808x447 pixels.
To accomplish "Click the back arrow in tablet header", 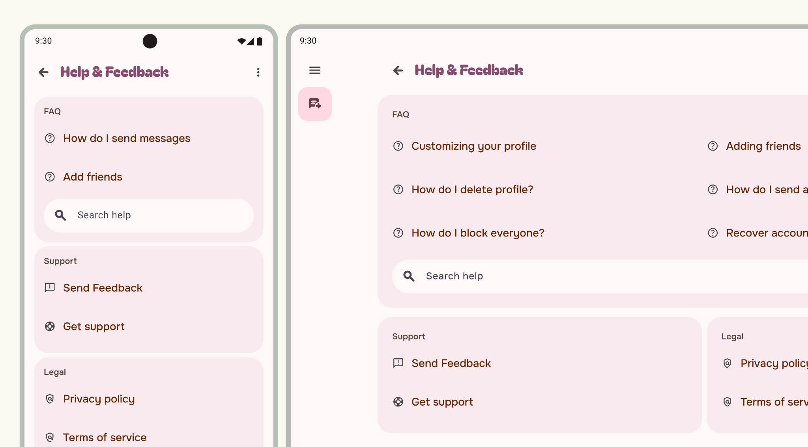I will tap(398, 71).
